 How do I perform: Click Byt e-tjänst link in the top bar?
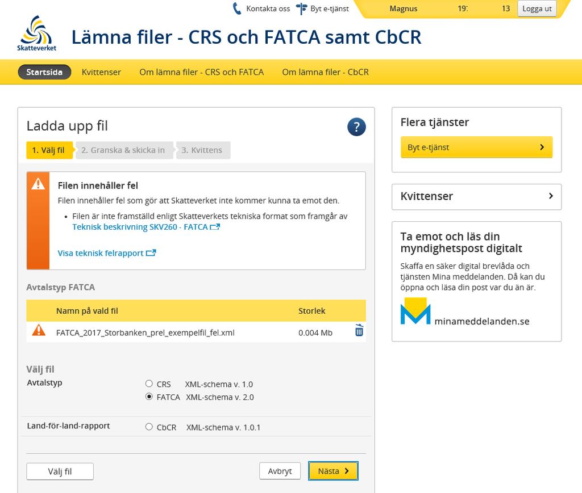pyautogui.click(x=330, y=9)
